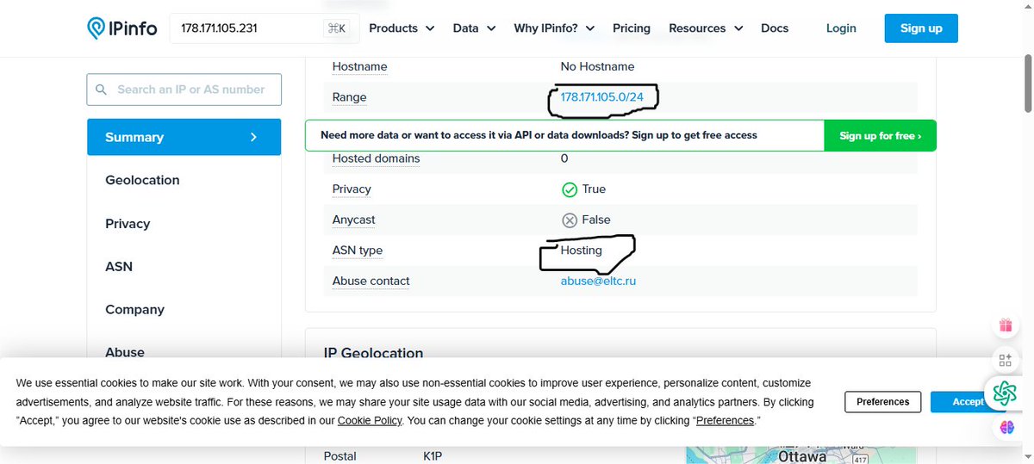The height and width of the screenshot is (464, 1034).
Task: Select the Company sidebar item
Action: coord(134,309)
